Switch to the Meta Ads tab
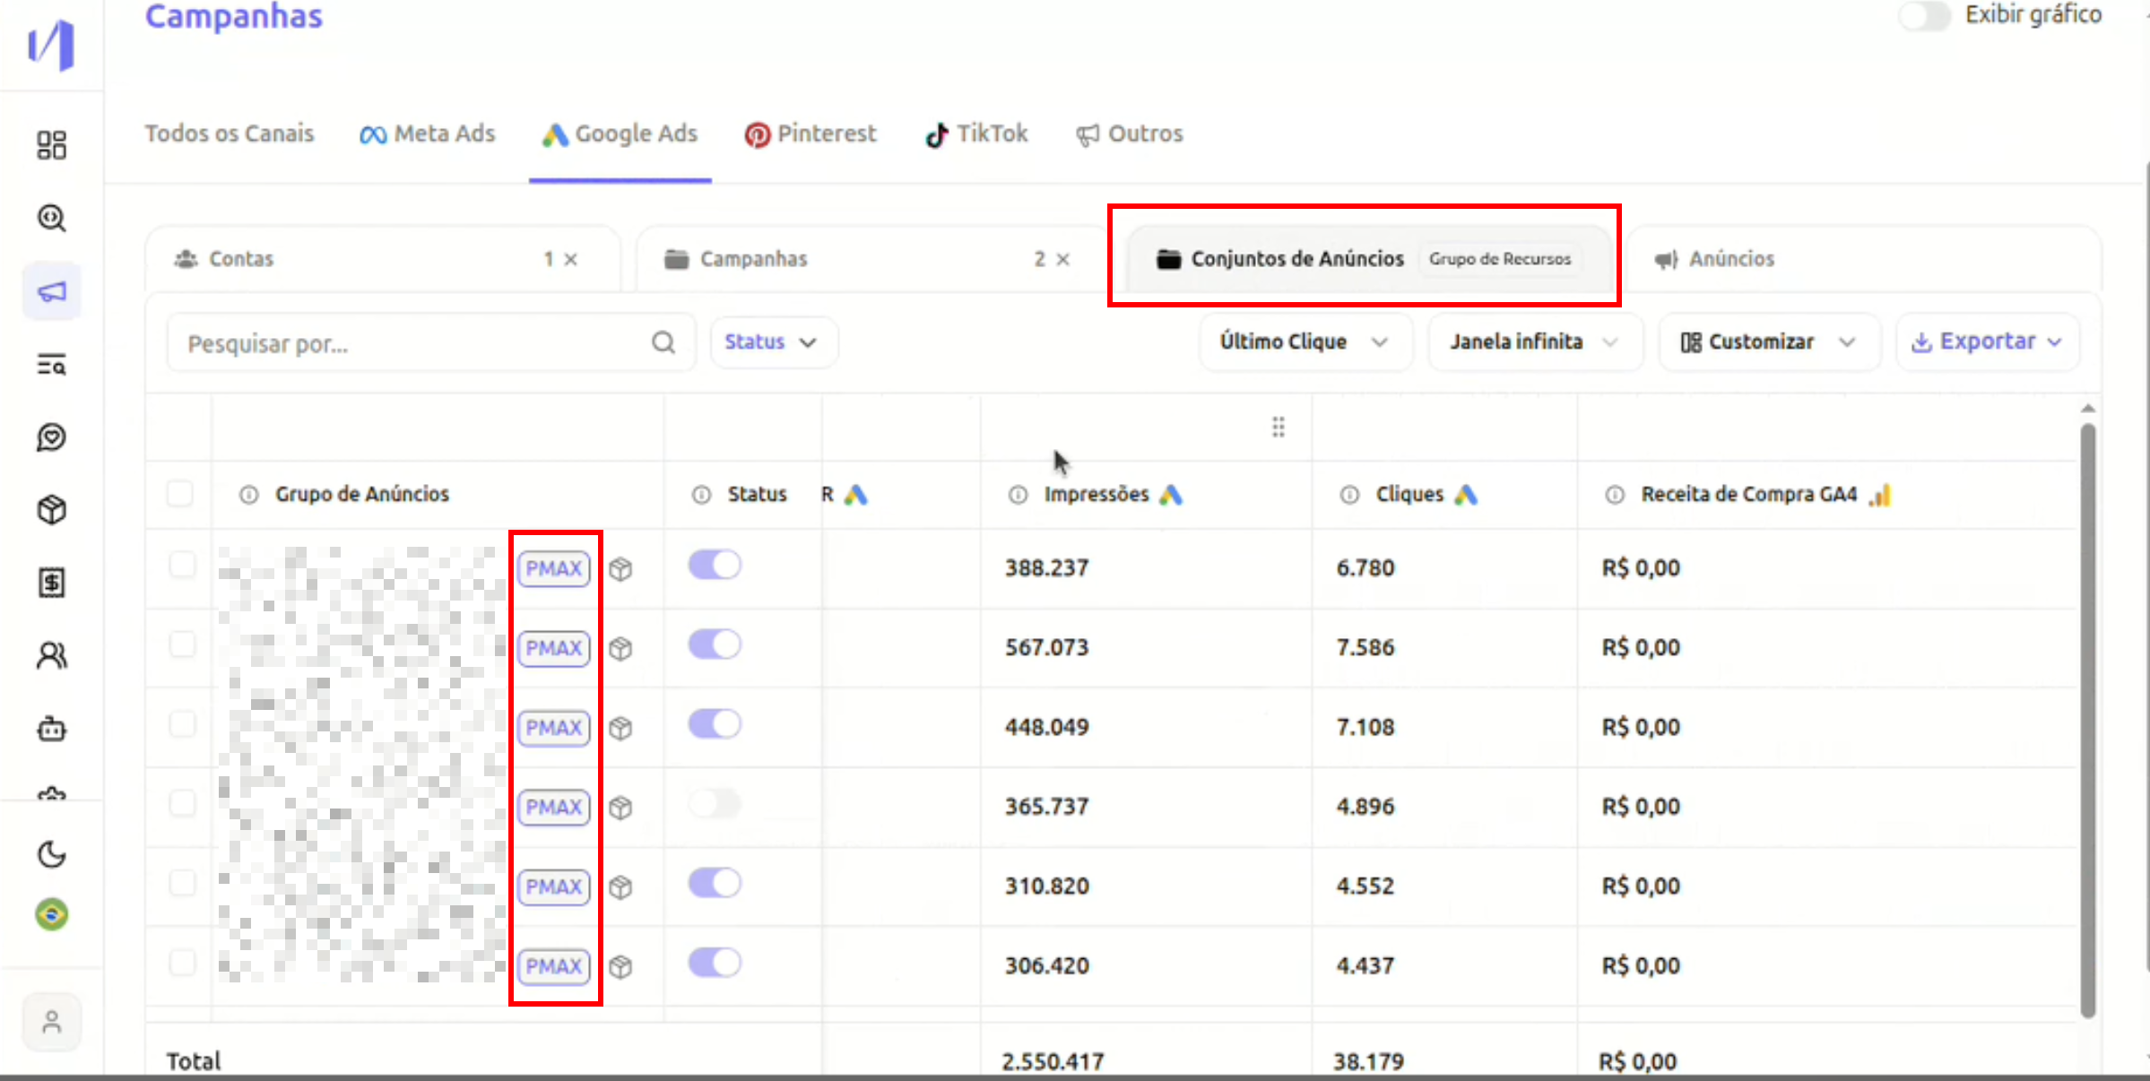The height and width of the screenshot is (1081, 2150). tap(428, 134)
